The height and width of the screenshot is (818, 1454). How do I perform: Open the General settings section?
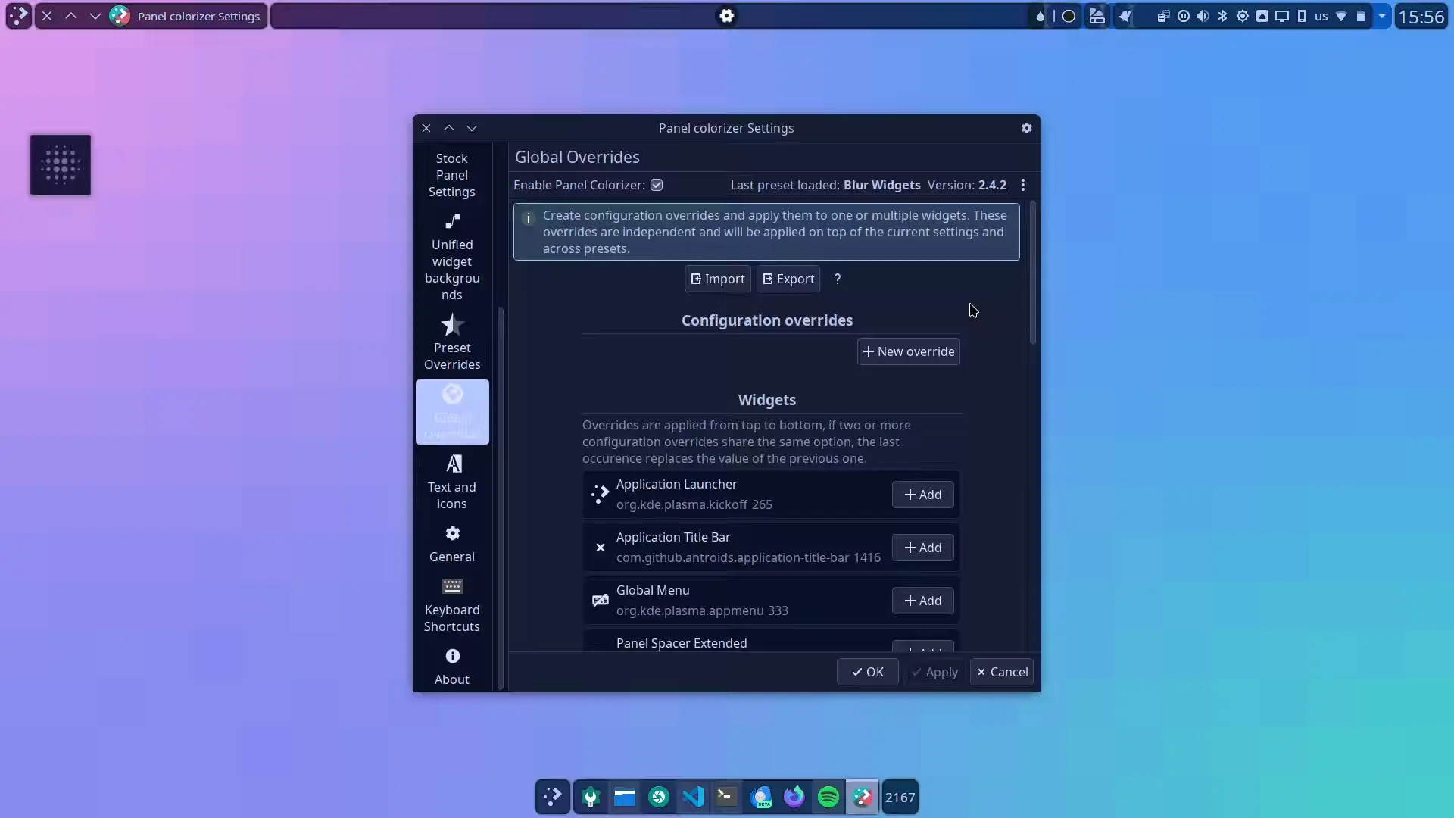pyautogui.click(x=452, y=543)
